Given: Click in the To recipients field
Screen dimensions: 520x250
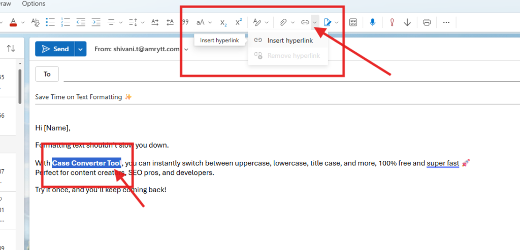Looking at the screenshot, I should [292, 74].
